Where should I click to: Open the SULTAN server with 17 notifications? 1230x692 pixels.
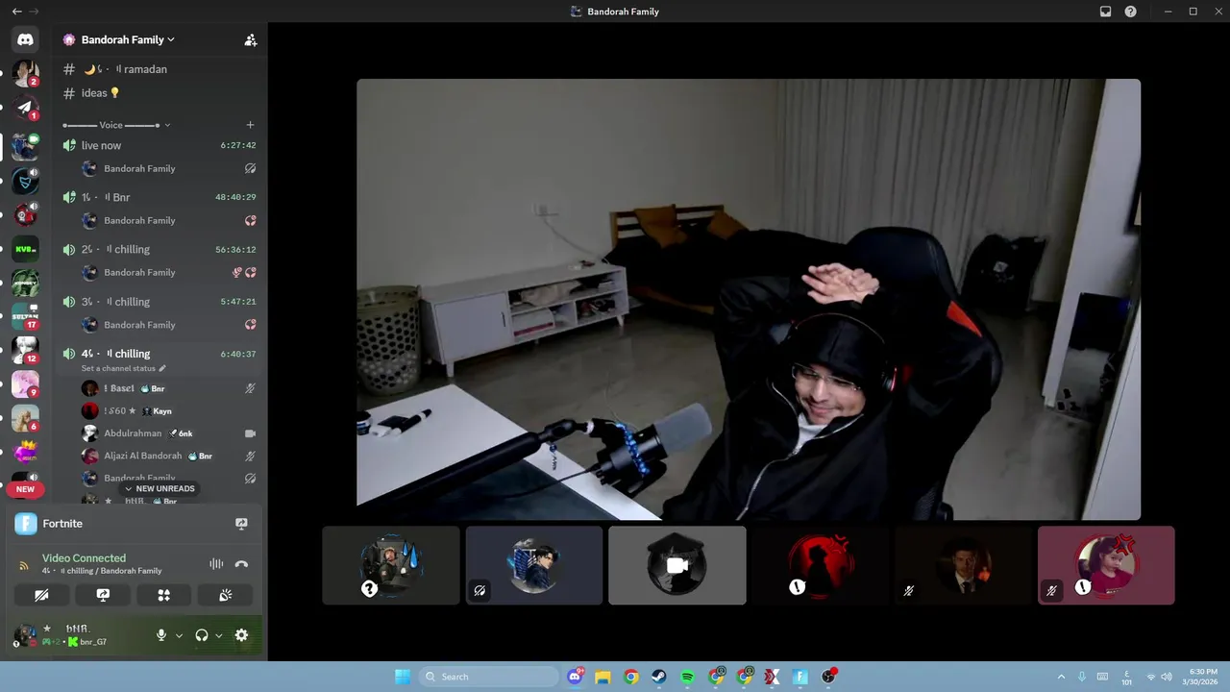point(25,315)
